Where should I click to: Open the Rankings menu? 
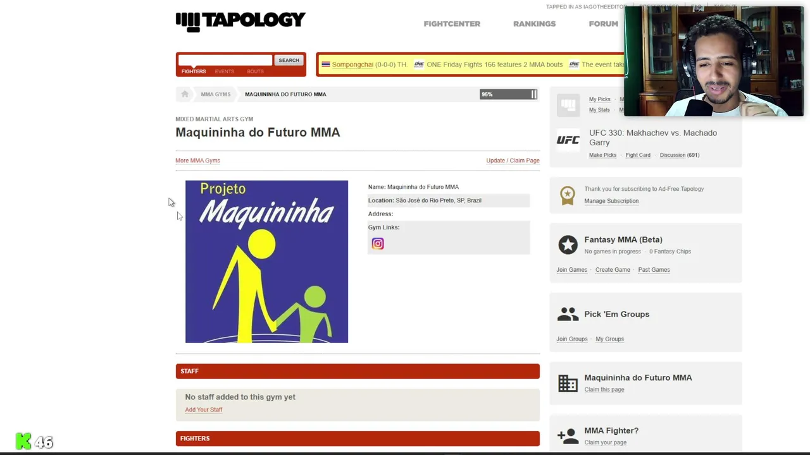[534, 24]
